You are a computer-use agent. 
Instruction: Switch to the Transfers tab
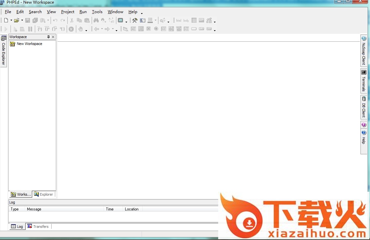click(x=38, y=227)
